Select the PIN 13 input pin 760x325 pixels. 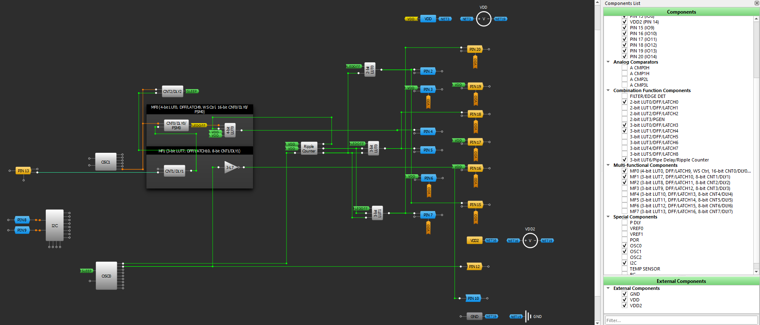pyautogui.click(x=24, y=171)
